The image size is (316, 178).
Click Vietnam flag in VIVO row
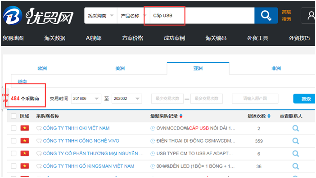(25, 141)
